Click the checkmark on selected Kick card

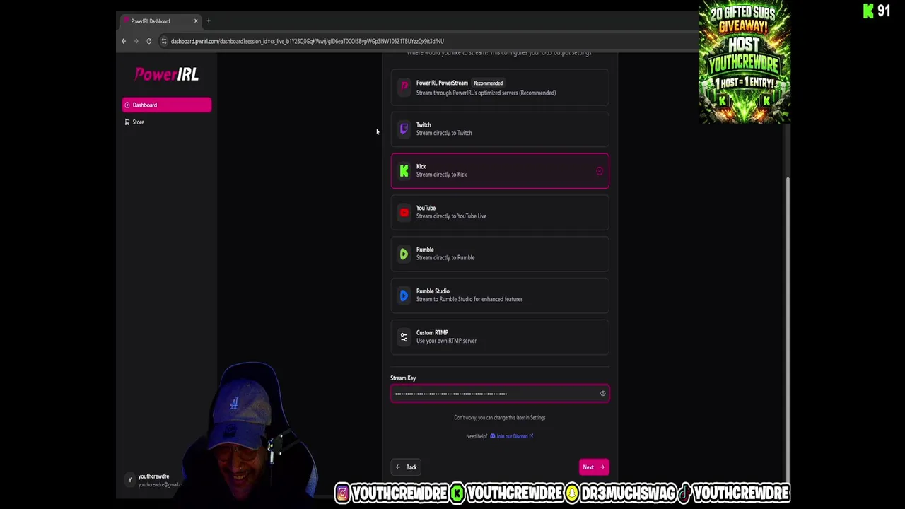(600, 171)
